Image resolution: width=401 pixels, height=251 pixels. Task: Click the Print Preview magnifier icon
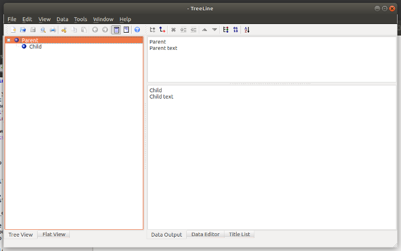(x=43, y=30)
